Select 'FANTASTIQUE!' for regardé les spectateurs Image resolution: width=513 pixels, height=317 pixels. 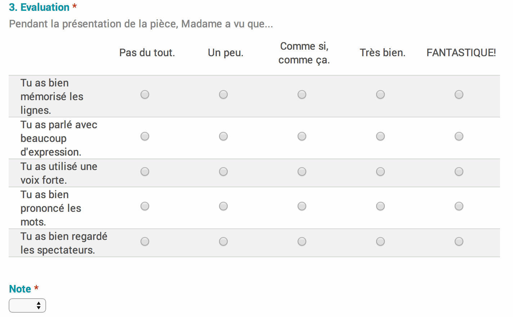pos(459,241)
